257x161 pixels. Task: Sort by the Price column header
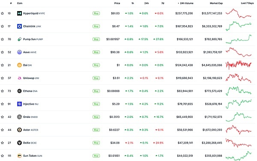tap(117, 3)
